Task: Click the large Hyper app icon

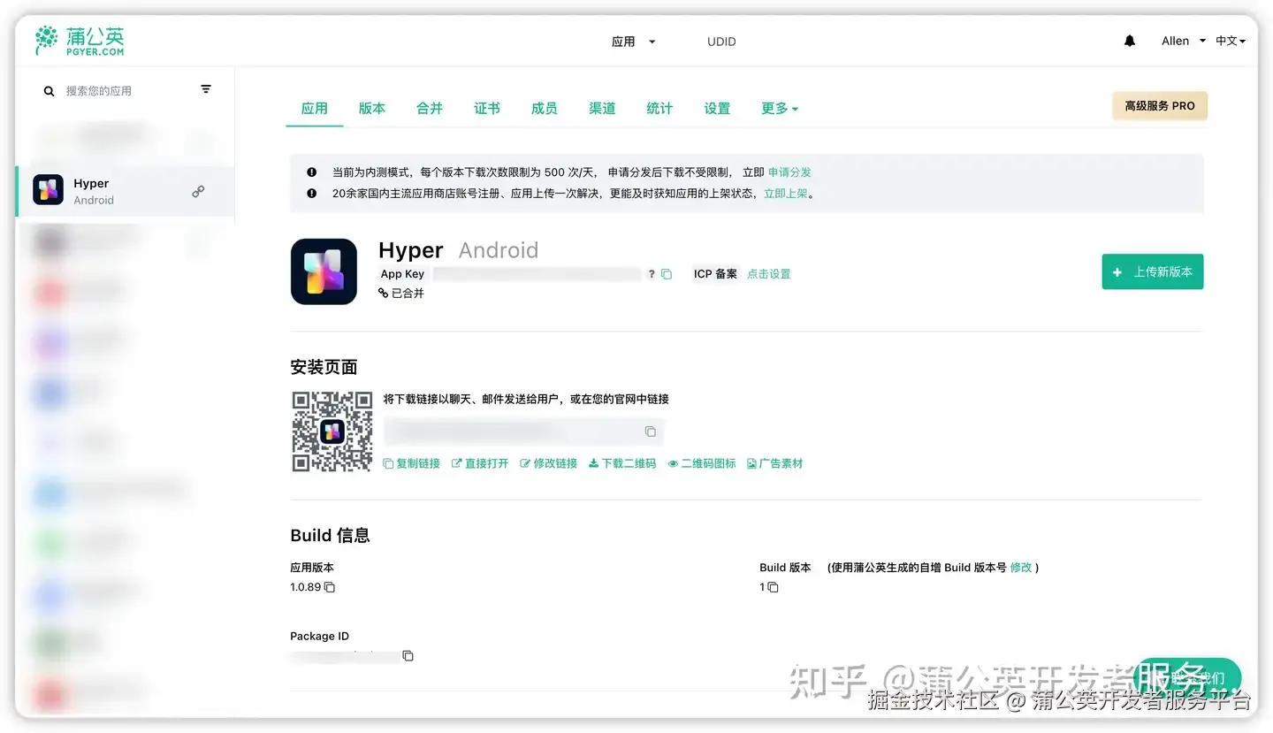Action: [x=324, y=271]
